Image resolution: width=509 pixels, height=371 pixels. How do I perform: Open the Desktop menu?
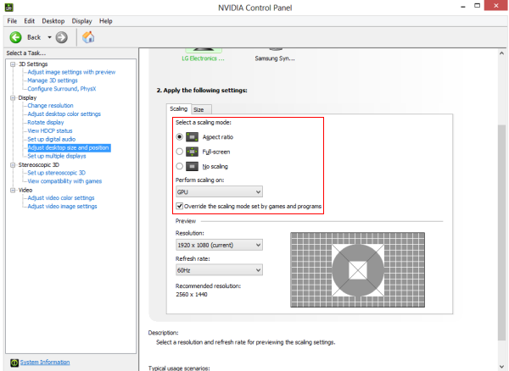[x=53, y=21]
